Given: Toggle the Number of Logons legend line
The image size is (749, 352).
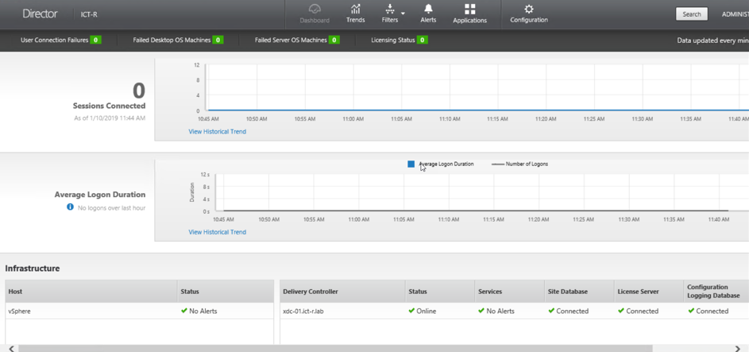Looking at the screenshot, I should (498, 164).
